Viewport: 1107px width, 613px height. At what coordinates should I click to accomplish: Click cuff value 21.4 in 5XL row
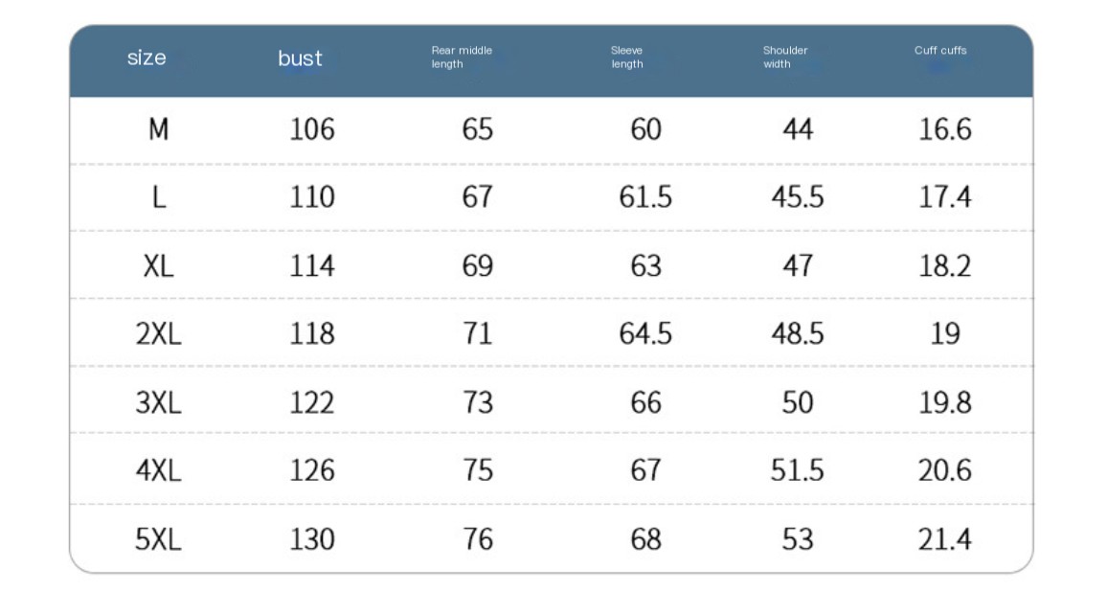945,539
